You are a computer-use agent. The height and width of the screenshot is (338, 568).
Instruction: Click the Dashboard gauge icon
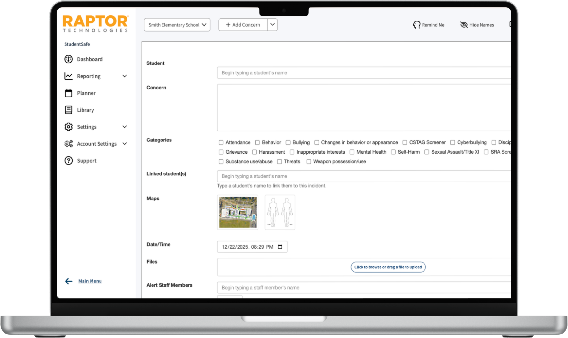click(68, 59)
